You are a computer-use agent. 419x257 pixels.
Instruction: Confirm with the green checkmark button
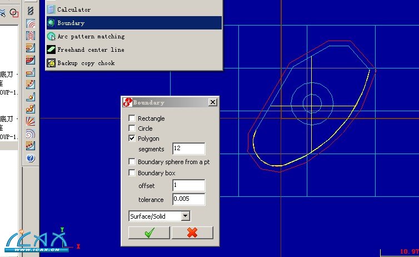[149, 233]
